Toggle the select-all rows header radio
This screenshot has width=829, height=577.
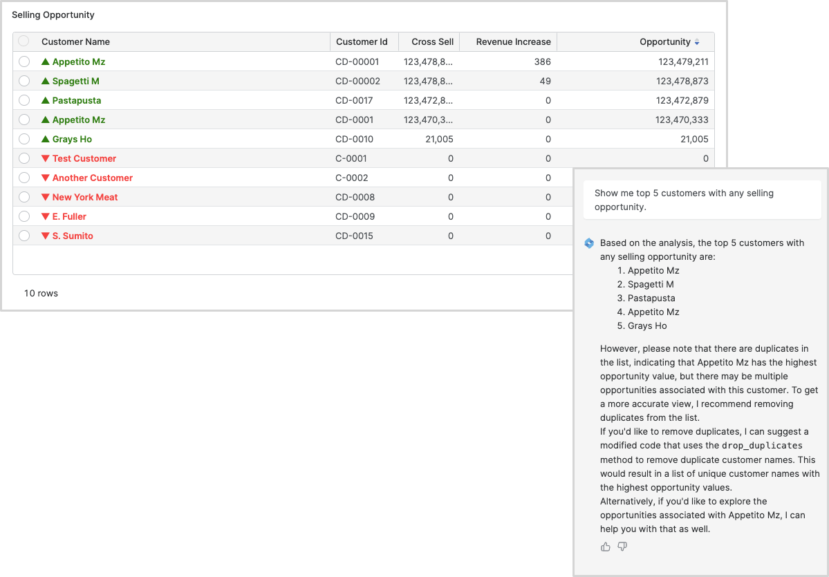[x=24, y=41]
